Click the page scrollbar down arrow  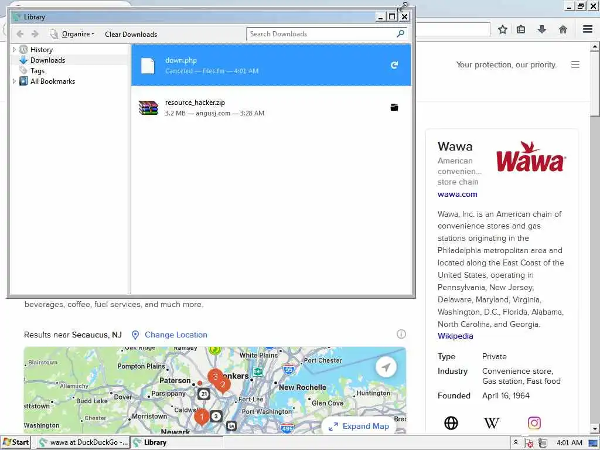tap(595, 429)
